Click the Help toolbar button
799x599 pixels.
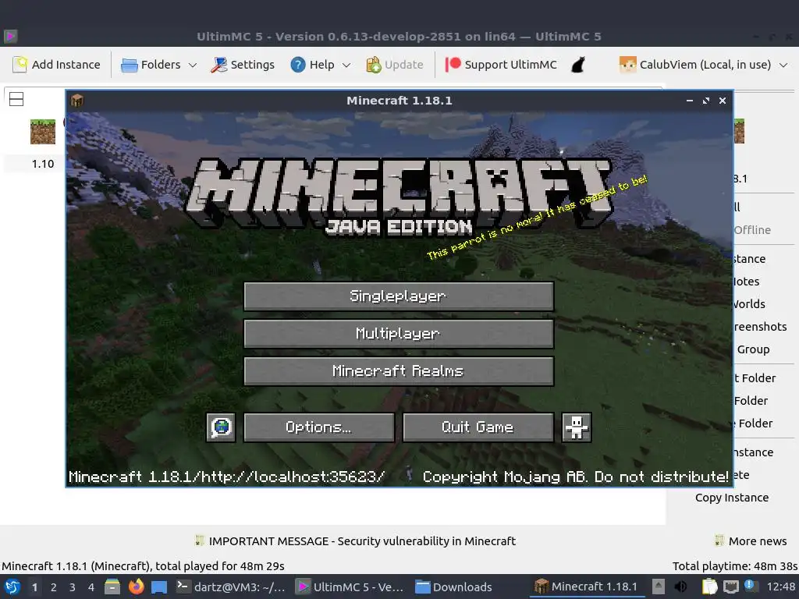[313, 65]
